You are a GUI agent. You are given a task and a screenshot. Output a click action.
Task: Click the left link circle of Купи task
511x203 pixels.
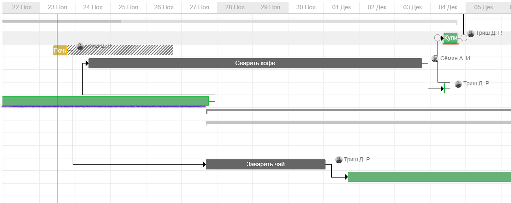(438, 38)
